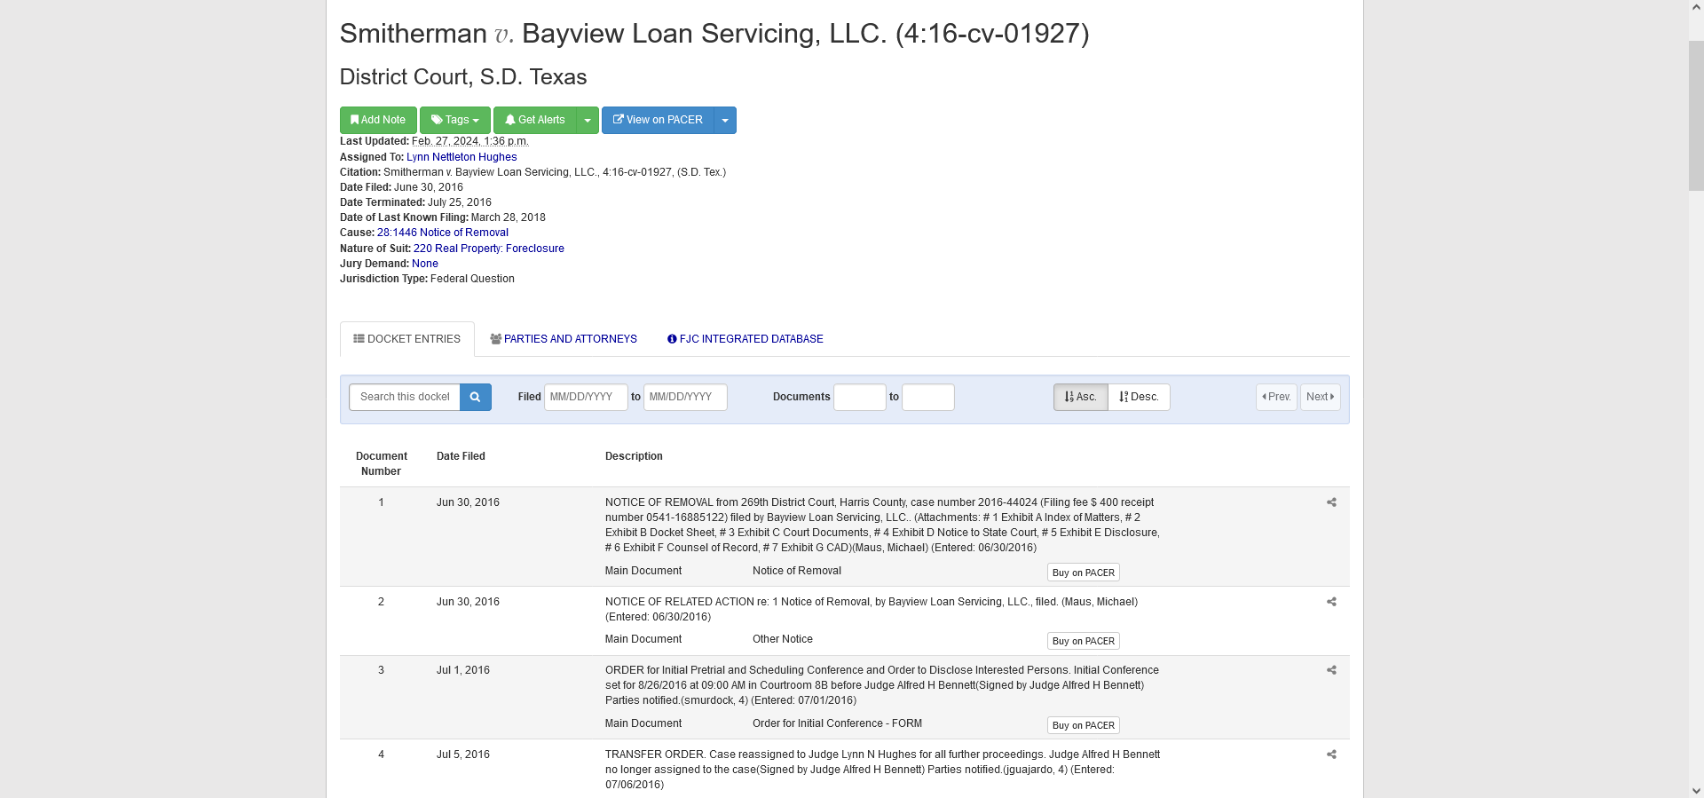Click View on PACER button
The height and width of the screenshot is (798, 1704).
tap(658, 120)
